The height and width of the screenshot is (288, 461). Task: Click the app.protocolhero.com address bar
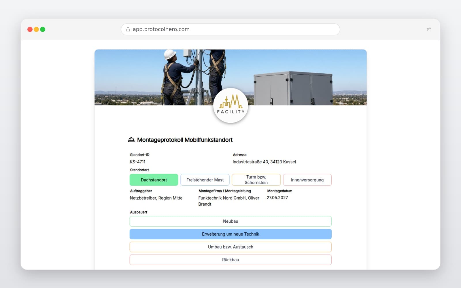[x=231, y=29]
